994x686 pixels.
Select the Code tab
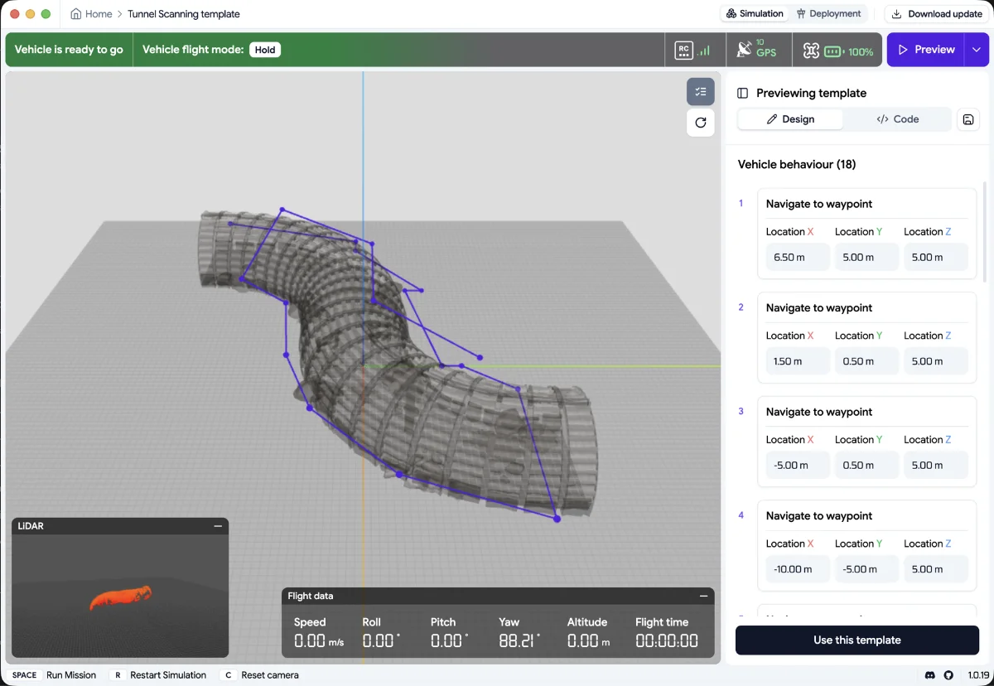[x=898, y=119]
